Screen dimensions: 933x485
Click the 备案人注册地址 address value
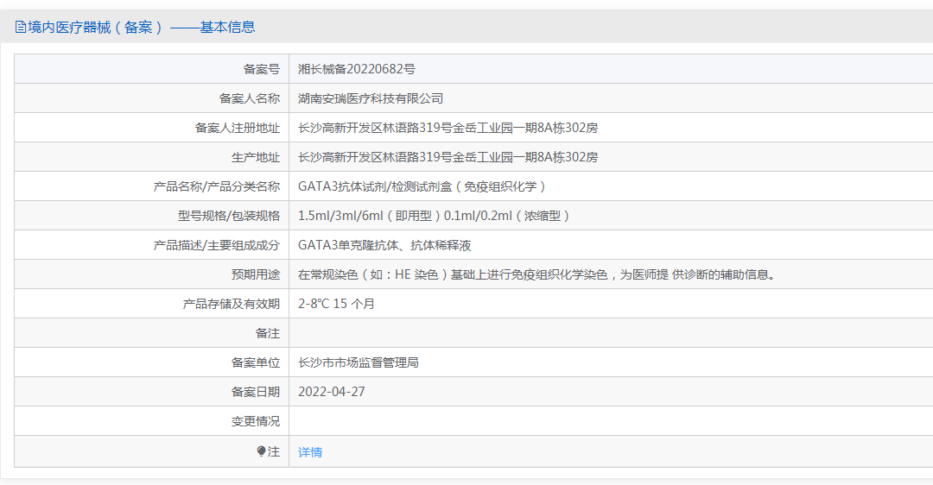(448, 128)
